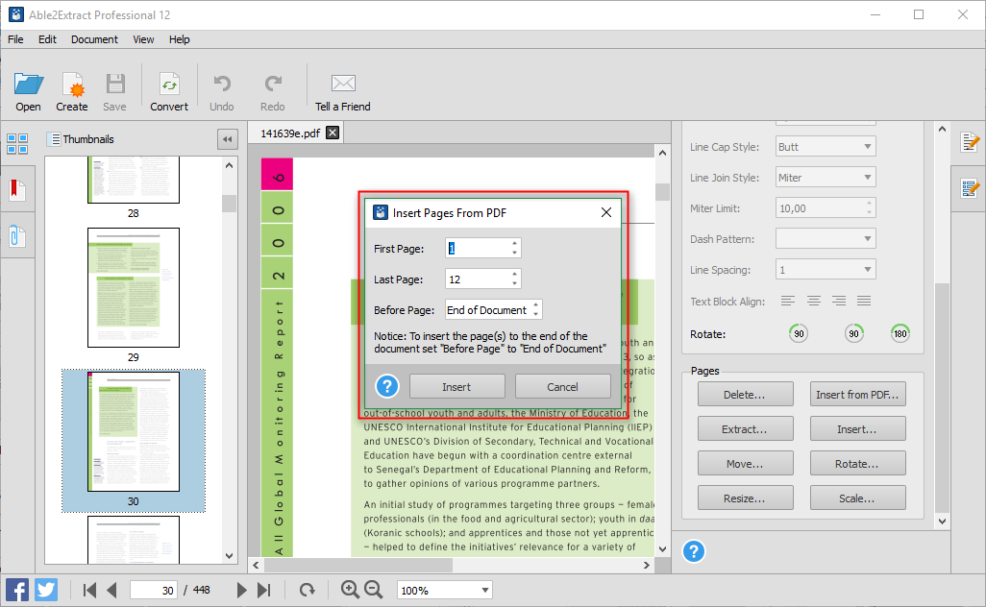The height and width of the screenshot is (607, 986).
Task: Decrease the Last Page value
Action: point(514,283)
